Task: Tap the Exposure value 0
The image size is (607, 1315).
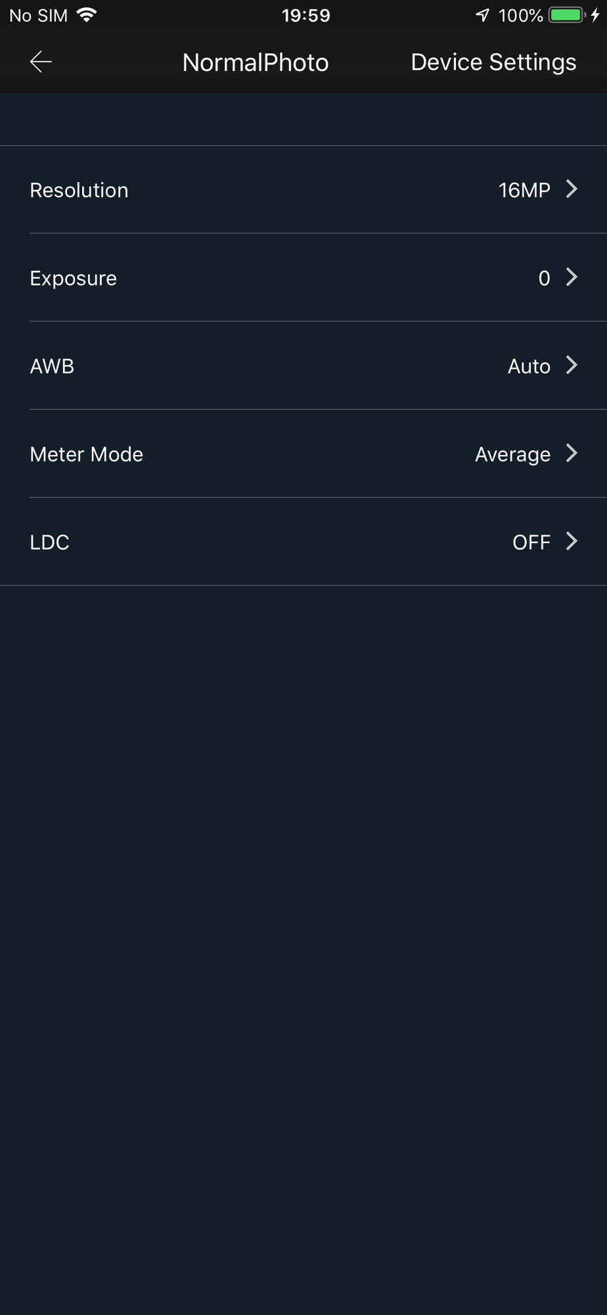Action: (x=544, y=278)
